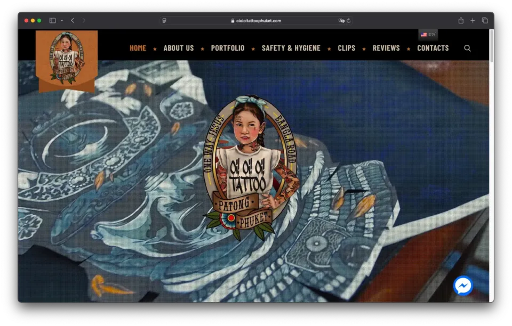Open the ABOUT US menu item
The image size is (512, 326).
[x=179, y=48]
